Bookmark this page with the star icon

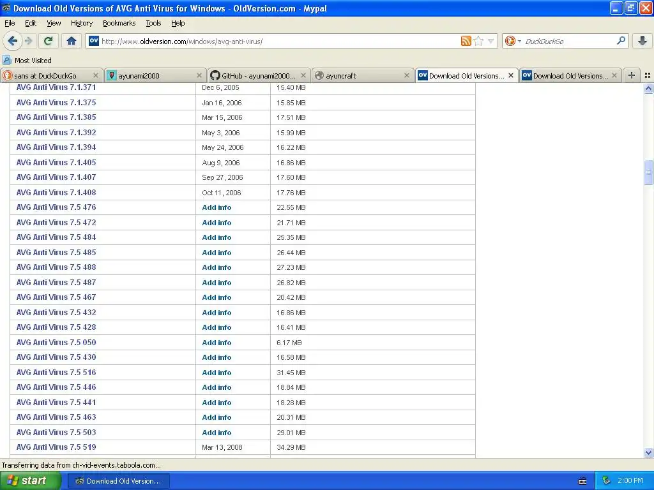pyautogui.click(x=478, y=41)
